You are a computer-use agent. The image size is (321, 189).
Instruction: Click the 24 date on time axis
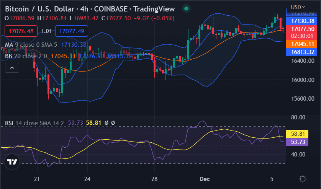(87, 179)
